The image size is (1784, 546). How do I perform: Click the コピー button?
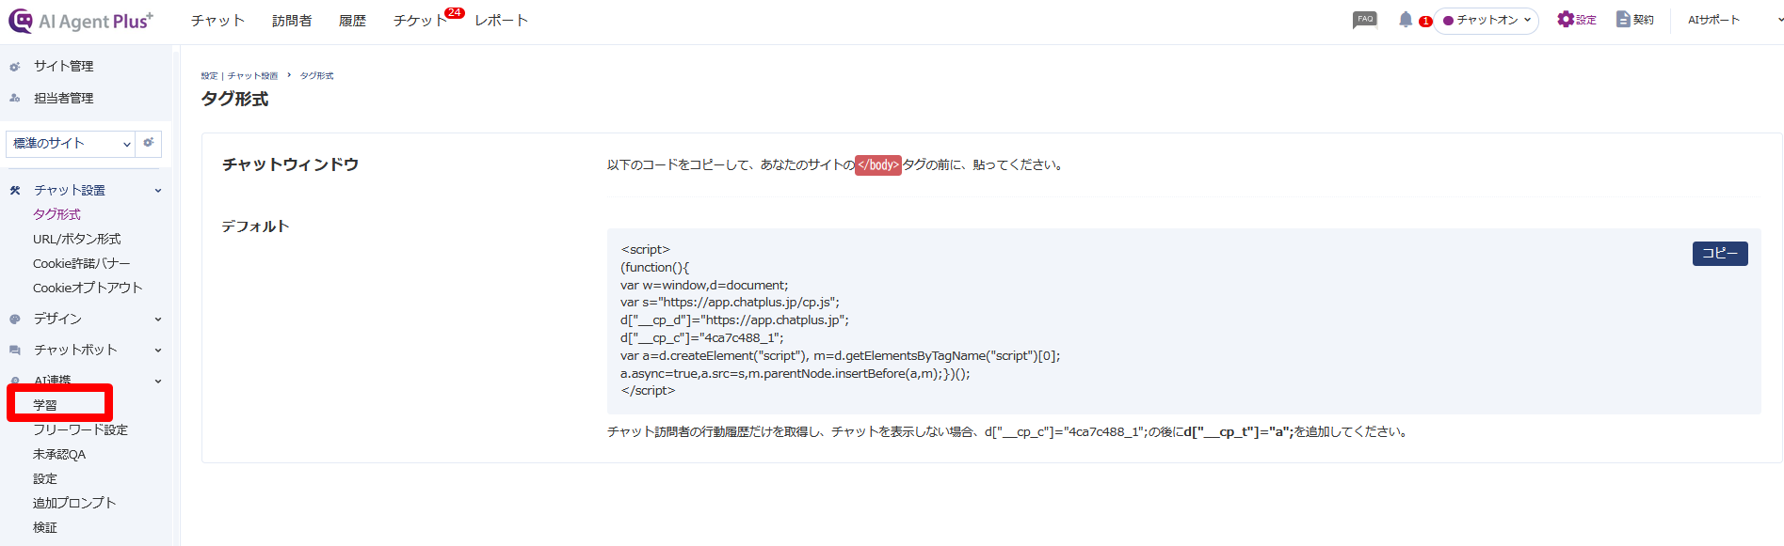coord(1720,254)
